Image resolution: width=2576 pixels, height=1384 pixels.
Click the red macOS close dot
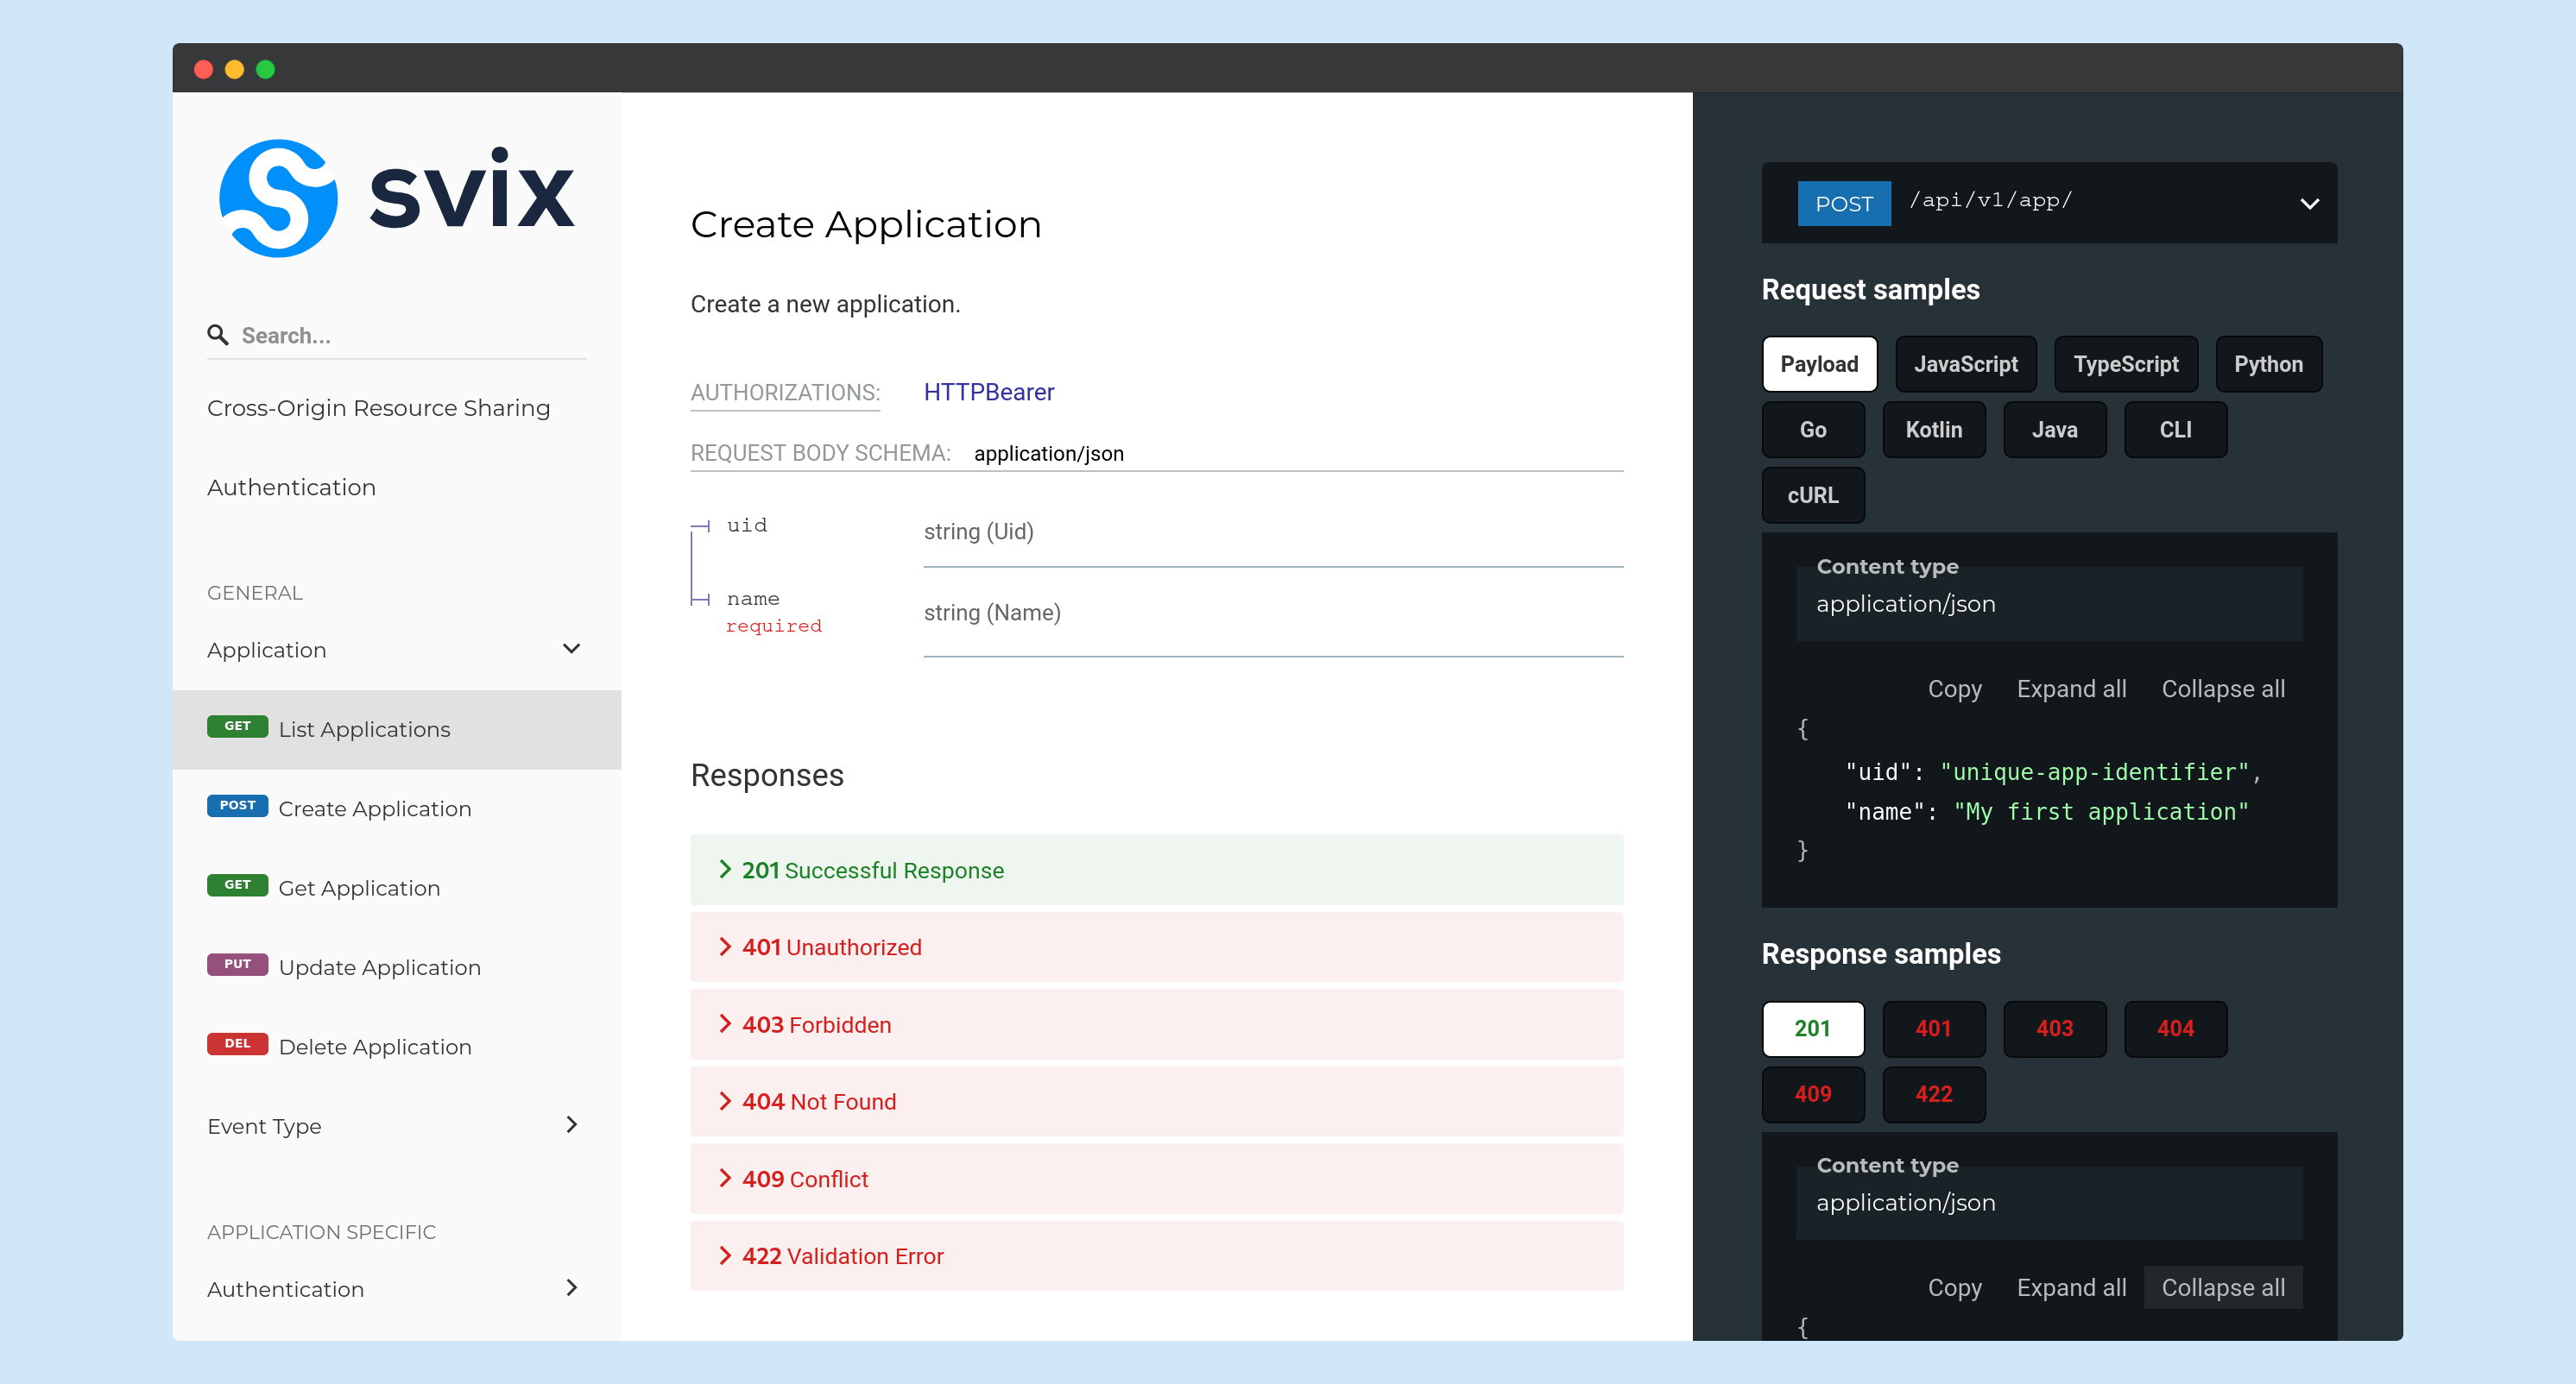[203, 69]
